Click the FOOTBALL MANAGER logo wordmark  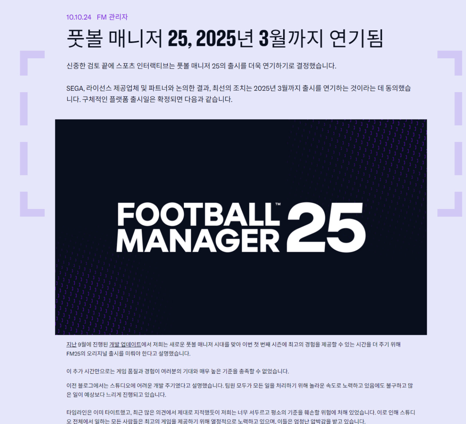198,228
